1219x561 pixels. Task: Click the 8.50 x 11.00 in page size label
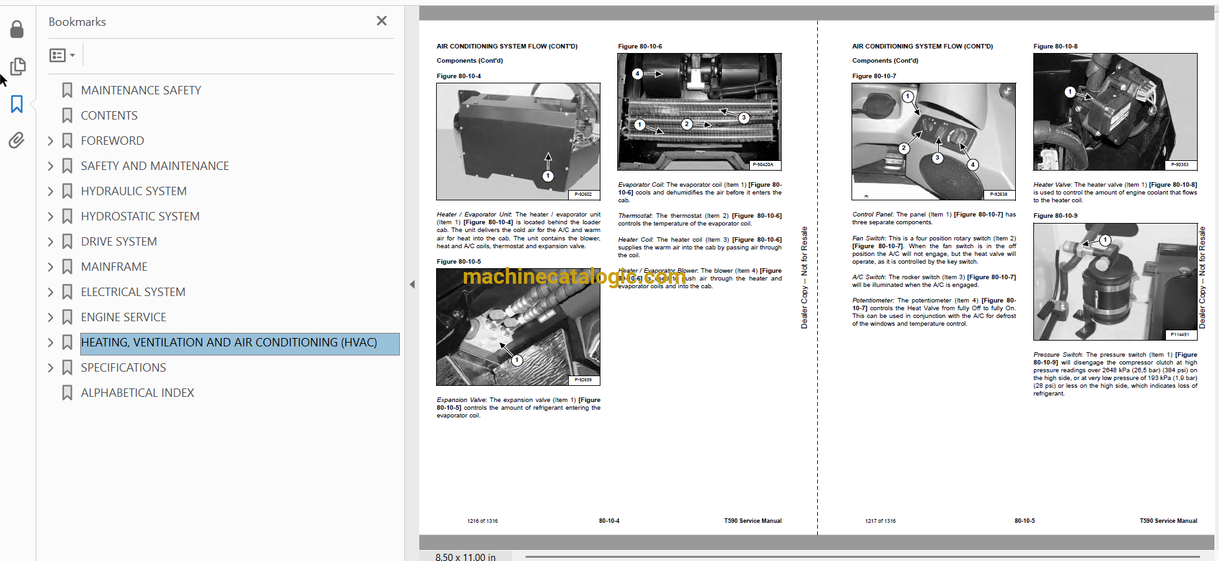click(x=465, y=556)
